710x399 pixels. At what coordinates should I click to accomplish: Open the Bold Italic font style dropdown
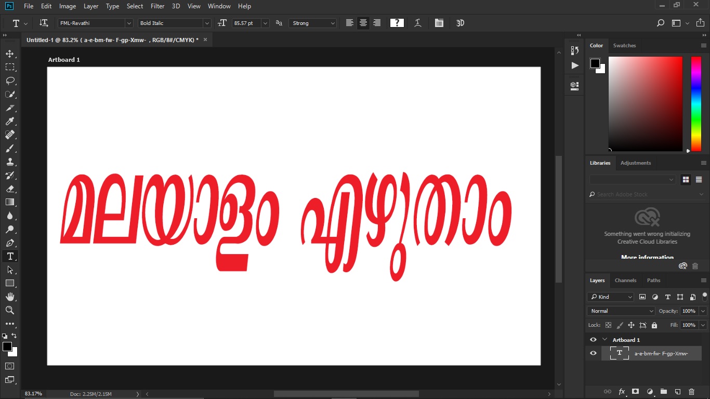[x=207, y=23]
